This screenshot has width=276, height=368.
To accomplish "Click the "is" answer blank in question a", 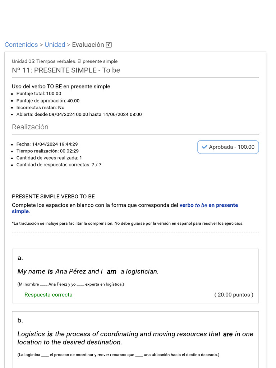I will coord(50,272).
